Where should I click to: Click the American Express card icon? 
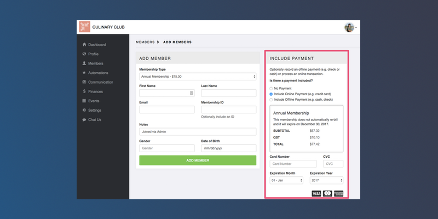point(338,194)
